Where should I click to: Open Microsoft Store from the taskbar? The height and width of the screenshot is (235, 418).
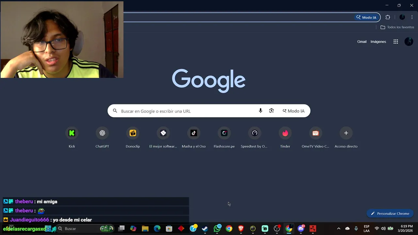pos(169,228)
